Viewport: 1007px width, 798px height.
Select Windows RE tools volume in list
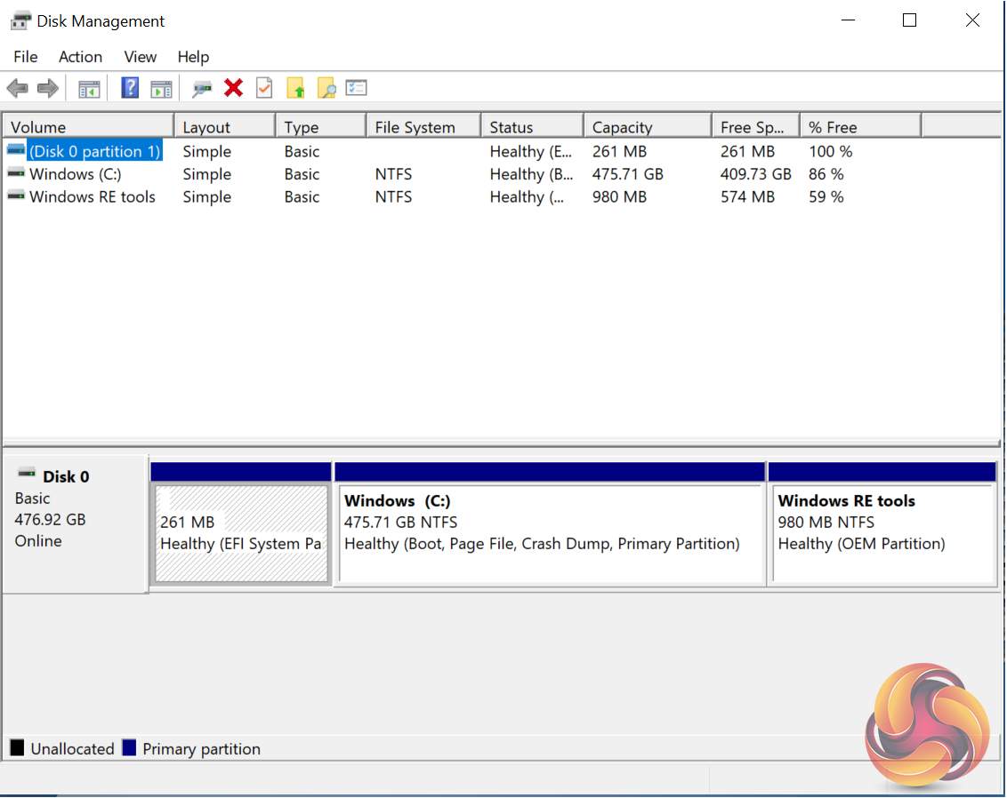click(x=92, y=197)
